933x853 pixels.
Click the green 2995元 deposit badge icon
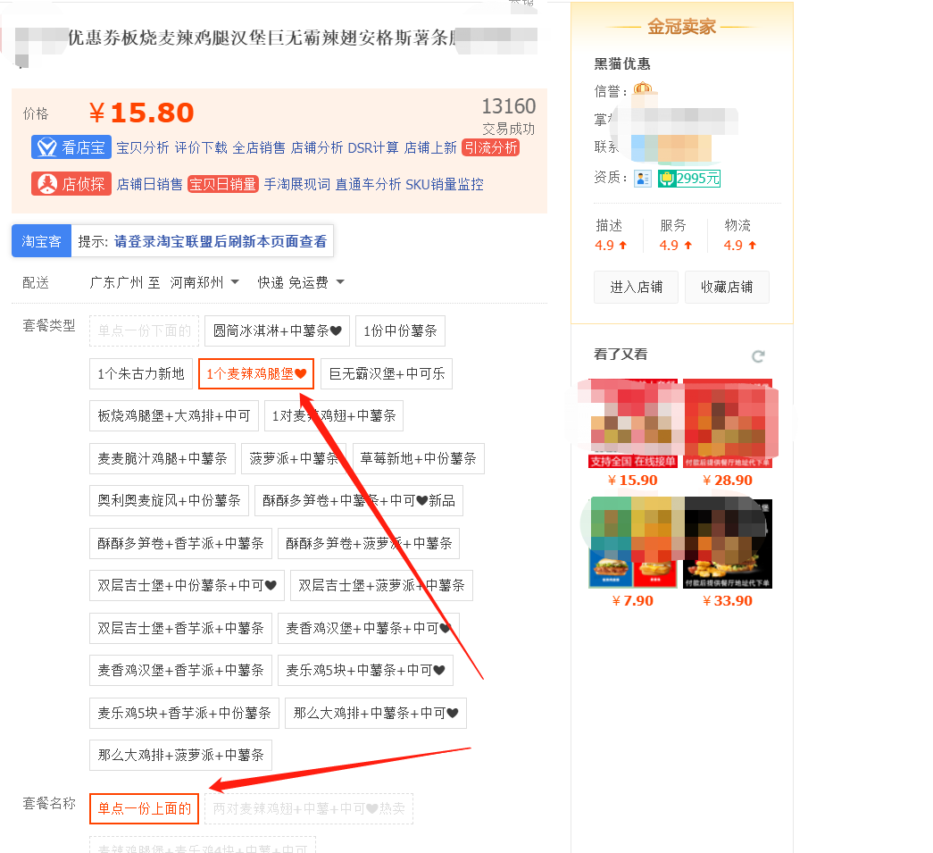click(x=688, y=179)
